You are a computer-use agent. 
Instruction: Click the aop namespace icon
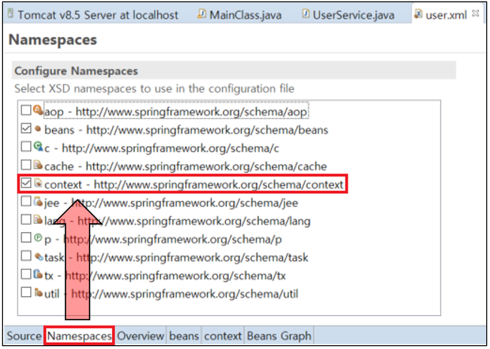click(x=38, y=110)
